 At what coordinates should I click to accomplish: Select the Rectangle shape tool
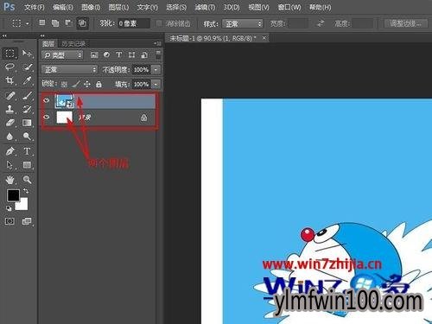[27, 165]
